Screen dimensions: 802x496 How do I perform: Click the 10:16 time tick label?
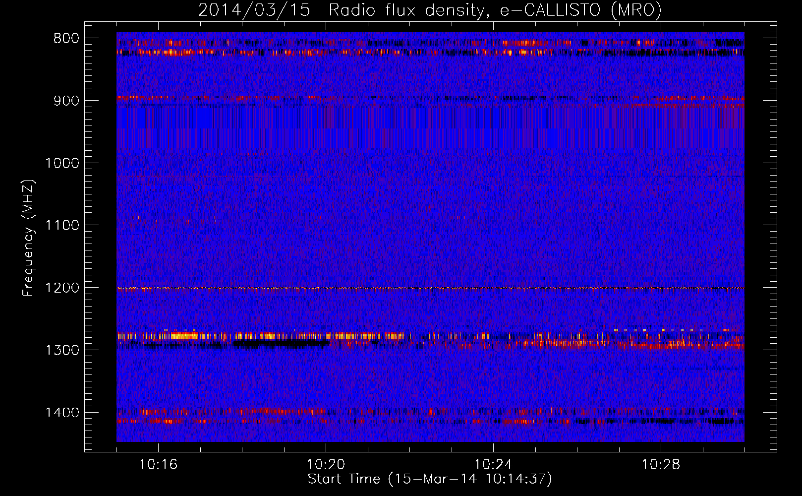click(158, 465)
